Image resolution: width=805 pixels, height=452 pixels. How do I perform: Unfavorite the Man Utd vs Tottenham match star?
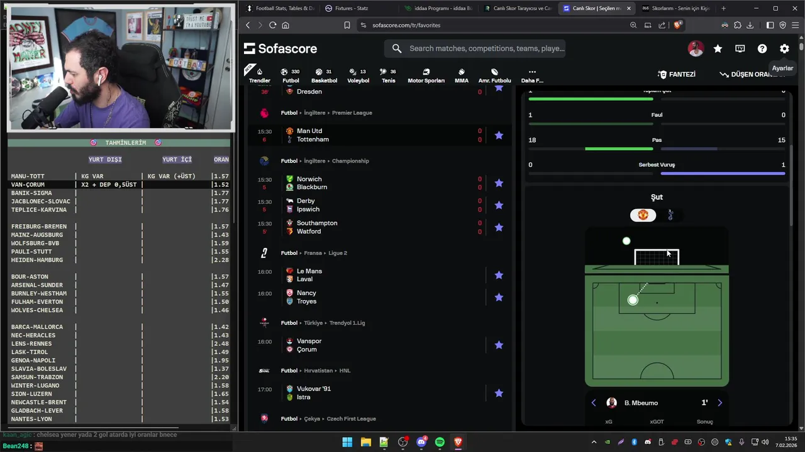tap(499, 135)
